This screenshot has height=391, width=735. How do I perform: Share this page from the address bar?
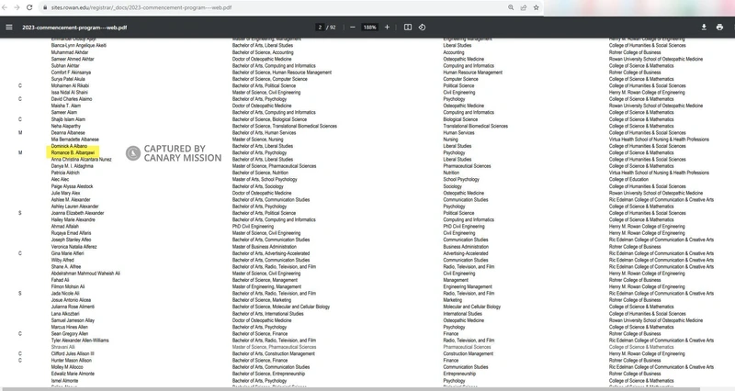point(524,7)
